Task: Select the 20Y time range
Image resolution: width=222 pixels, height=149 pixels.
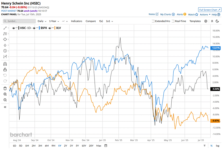Action: 91,146
